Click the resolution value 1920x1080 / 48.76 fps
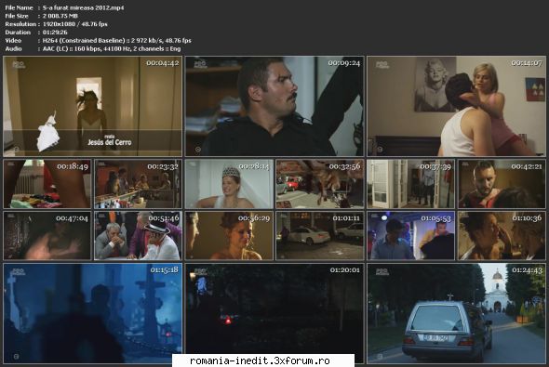Viewport: 549px width, 367px height. 75,24
